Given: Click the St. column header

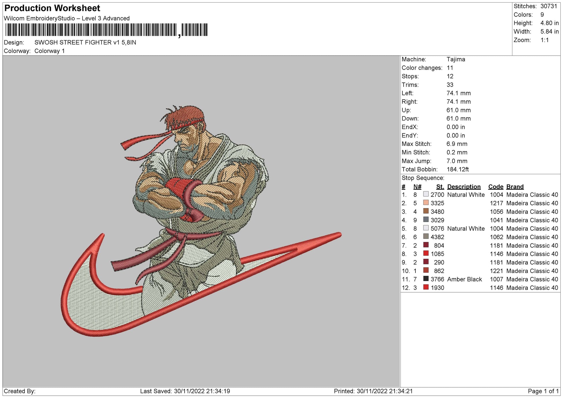Looking at the screenshot, I should [x=440, y=187].
